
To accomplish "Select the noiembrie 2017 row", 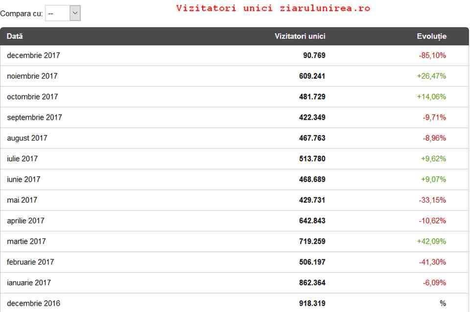I will point(235,76).
